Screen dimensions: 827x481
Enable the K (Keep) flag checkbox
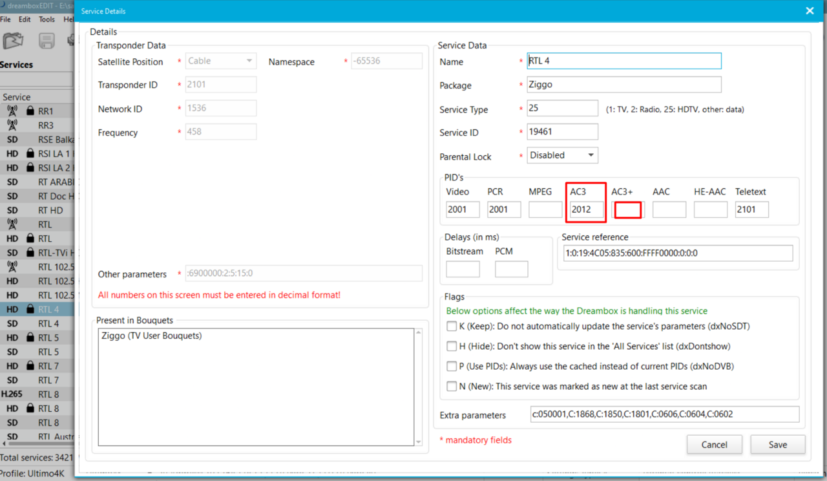[x=452, y=326]
